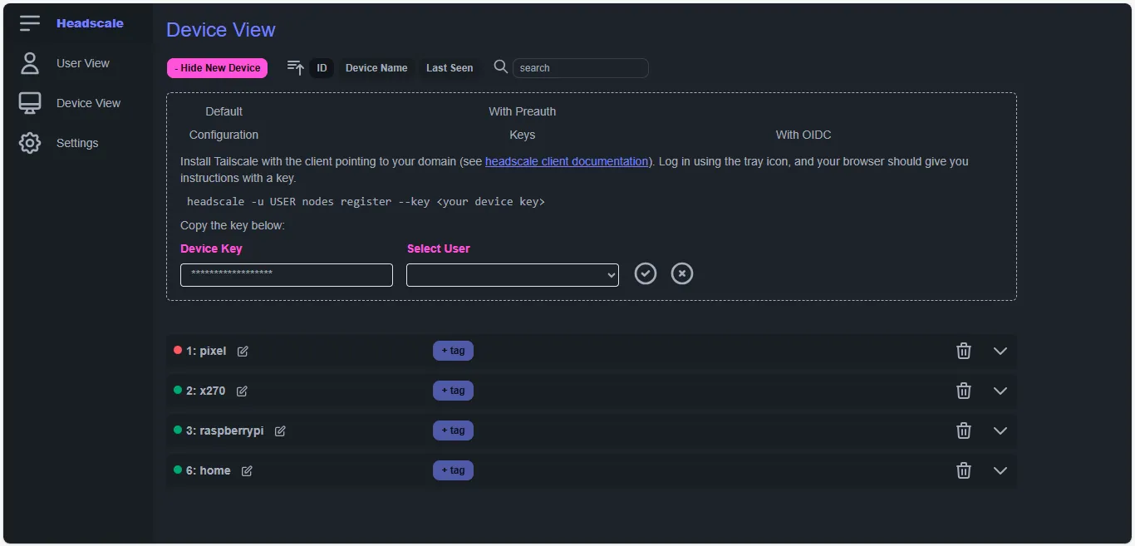Viewport: 1135px width, 546px height.
Task: Click the sort order direction icon
Action: point(295,68)
